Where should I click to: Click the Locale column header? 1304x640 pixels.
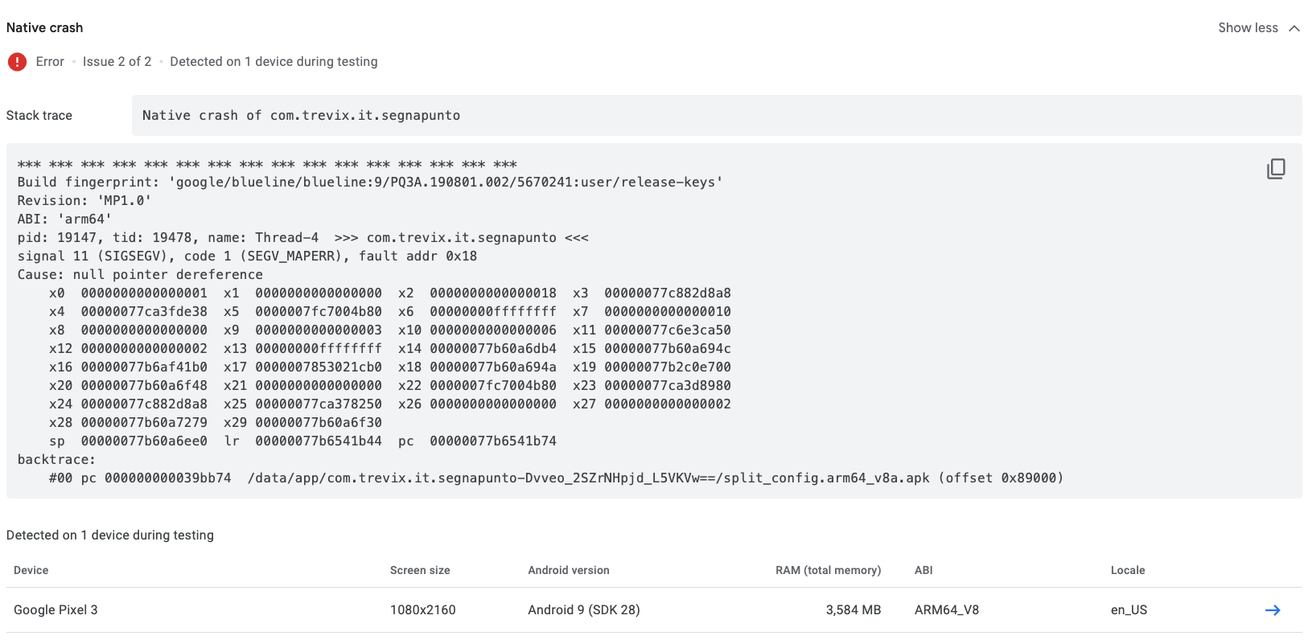[x=1127, y=571]
